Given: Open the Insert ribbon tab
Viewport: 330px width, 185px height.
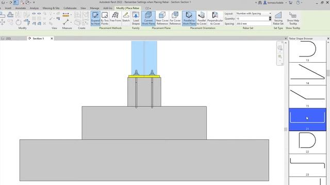Looking at the screenshot, I should click(x=8, y=8).
